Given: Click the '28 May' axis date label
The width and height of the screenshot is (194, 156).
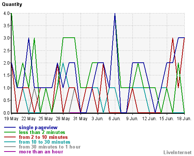Looking at the screenshot, I should [x=63, y=119].
